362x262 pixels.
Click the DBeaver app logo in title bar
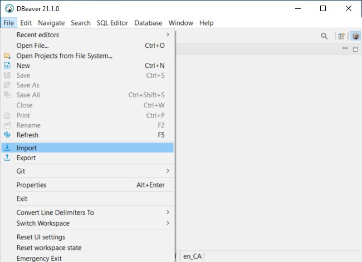click(x=9, y=8)
